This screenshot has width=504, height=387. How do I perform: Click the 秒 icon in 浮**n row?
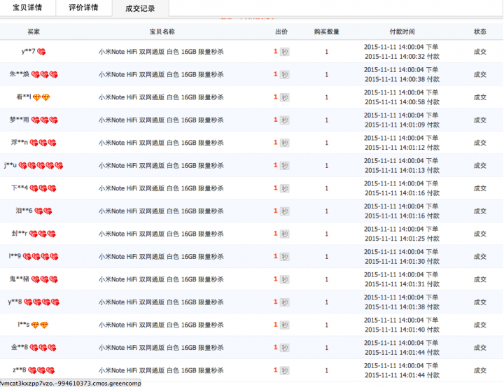pos(284,143)
